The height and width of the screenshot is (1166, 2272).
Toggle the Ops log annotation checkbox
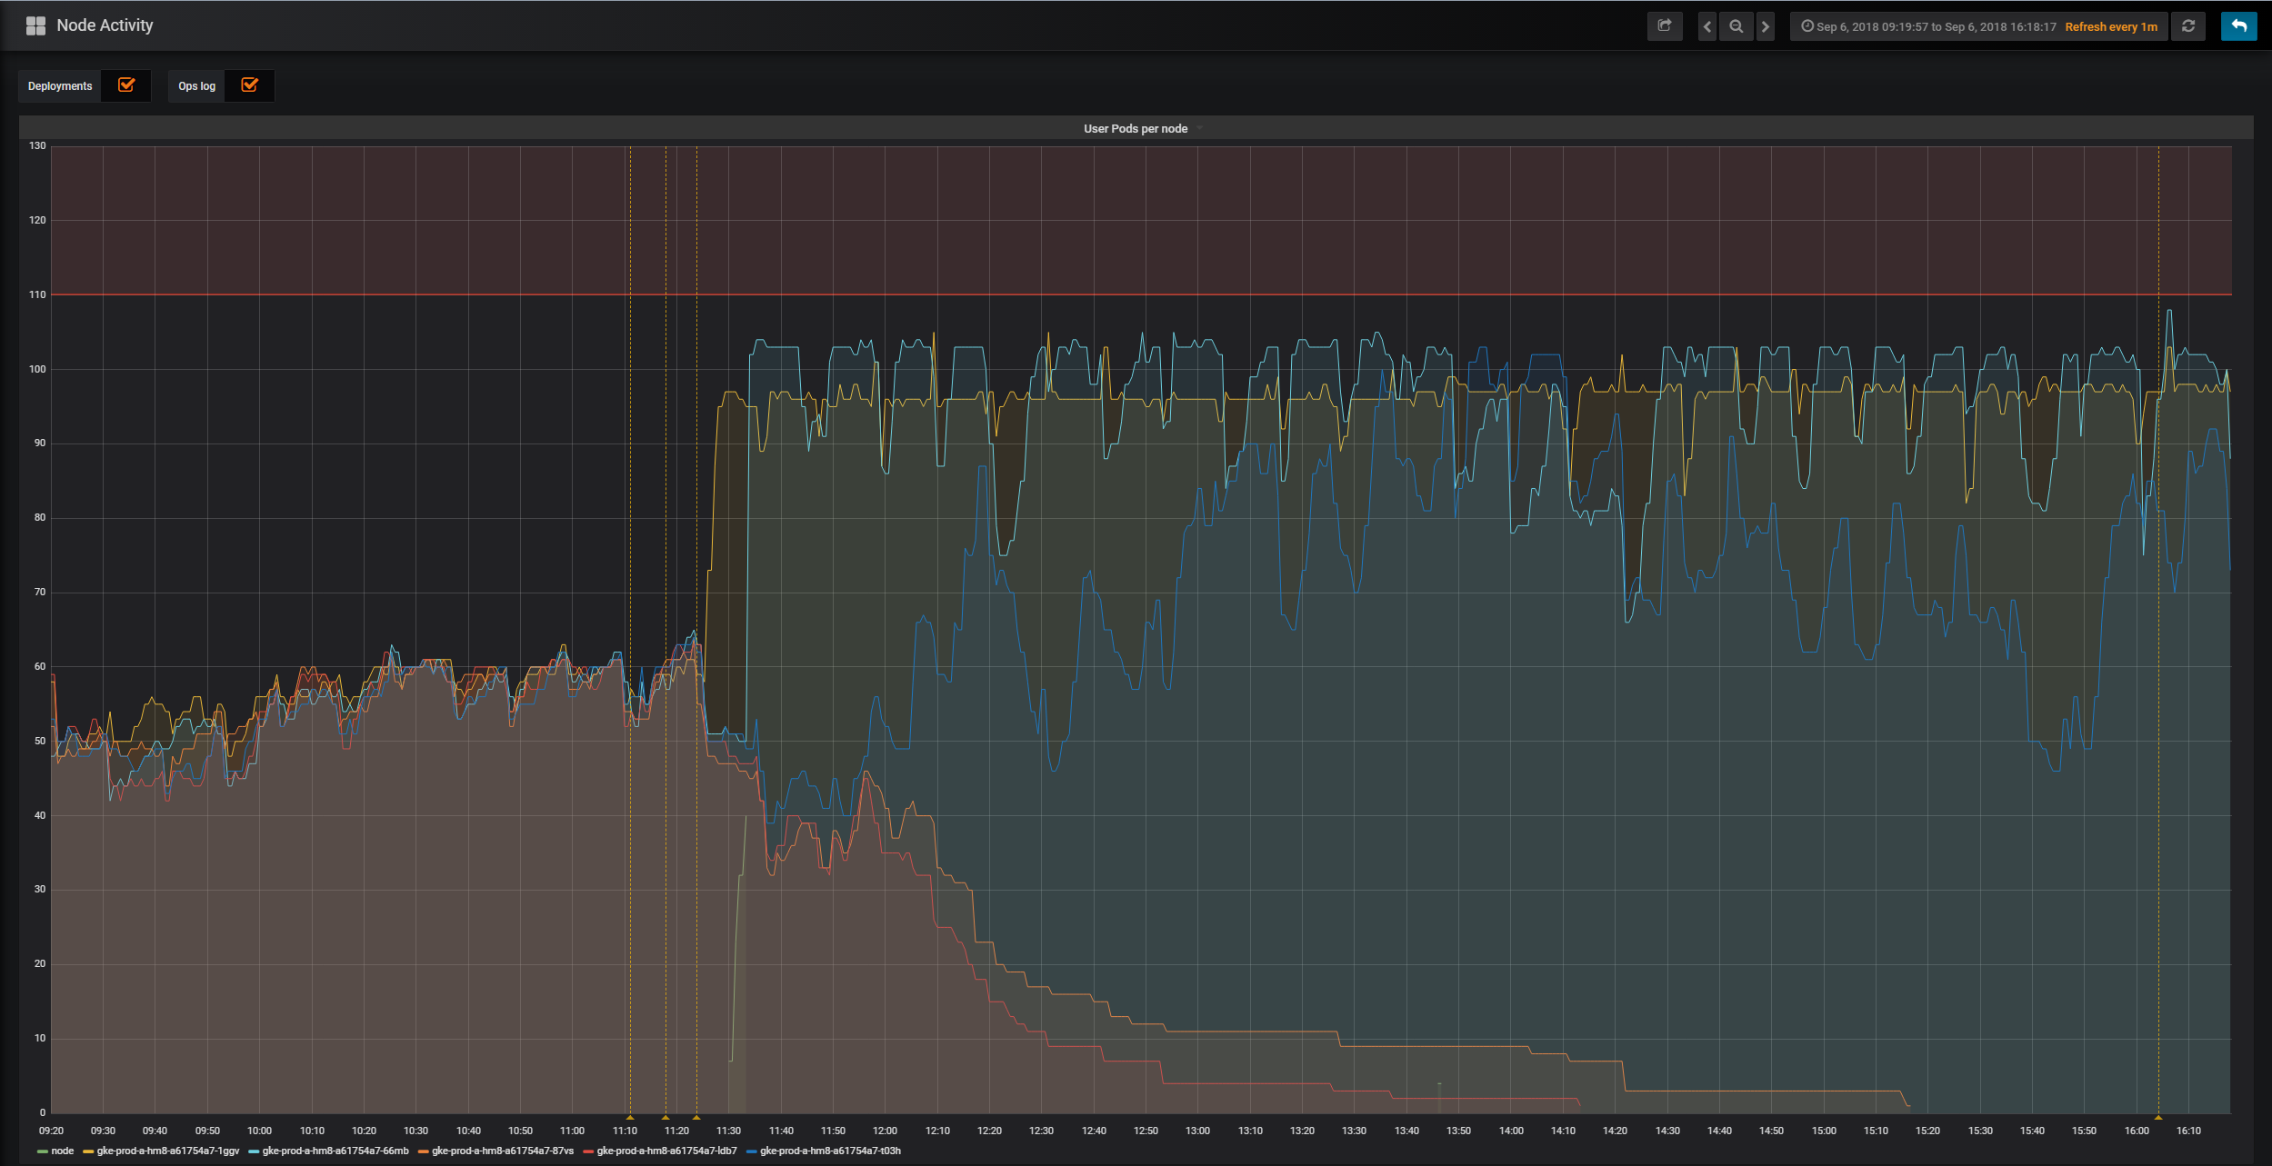(x=249, y=85)
